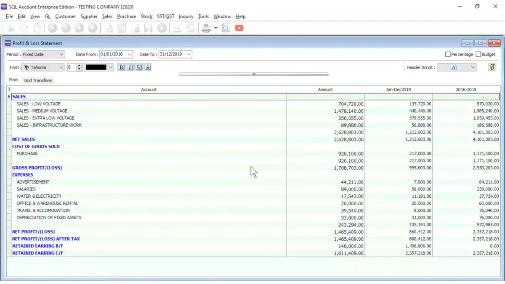505x284 pixels.
Task: Open the Header Script dropdown
Action: coord(473,67)
